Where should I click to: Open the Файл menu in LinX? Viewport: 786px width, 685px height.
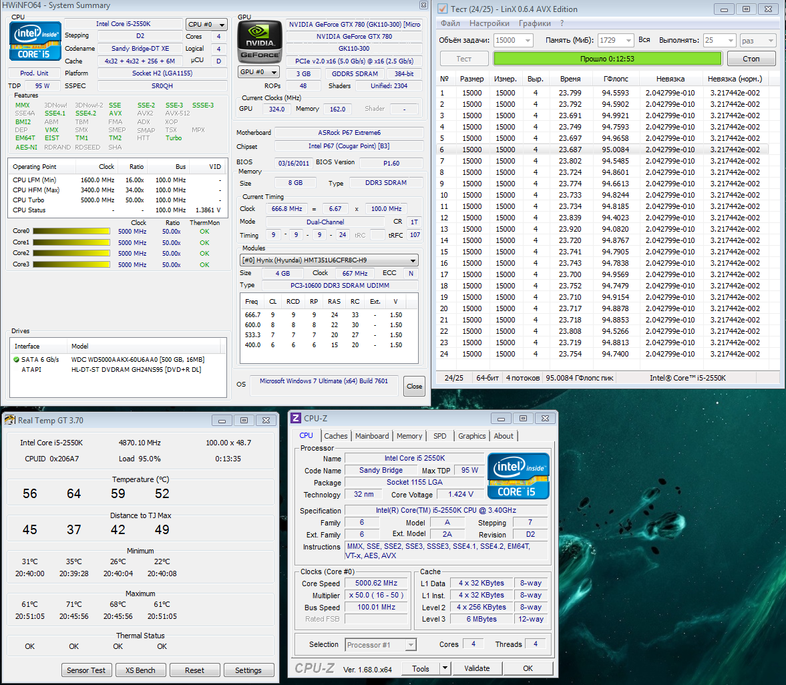pyautogui.click(x=450, y=23)
